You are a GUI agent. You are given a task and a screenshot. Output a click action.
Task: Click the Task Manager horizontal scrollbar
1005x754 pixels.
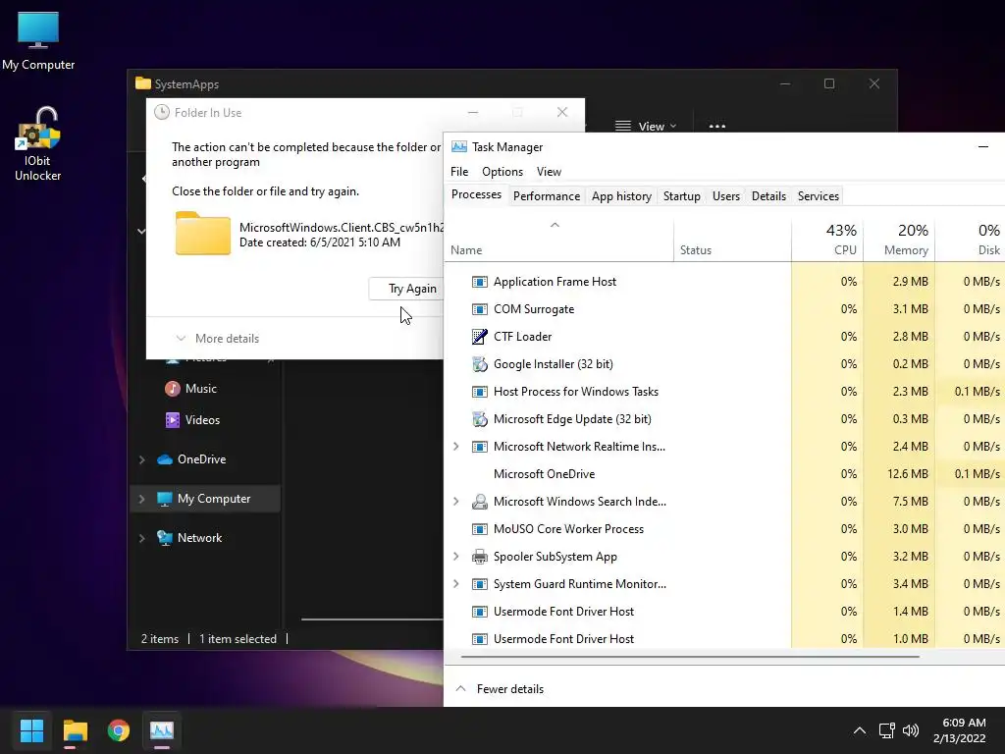click(690, 657)
